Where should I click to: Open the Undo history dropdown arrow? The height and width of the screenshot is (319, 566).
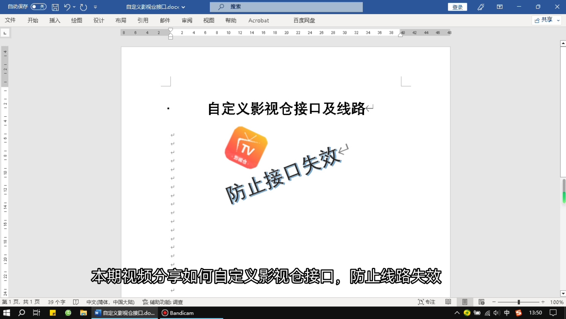coord(74,7)
